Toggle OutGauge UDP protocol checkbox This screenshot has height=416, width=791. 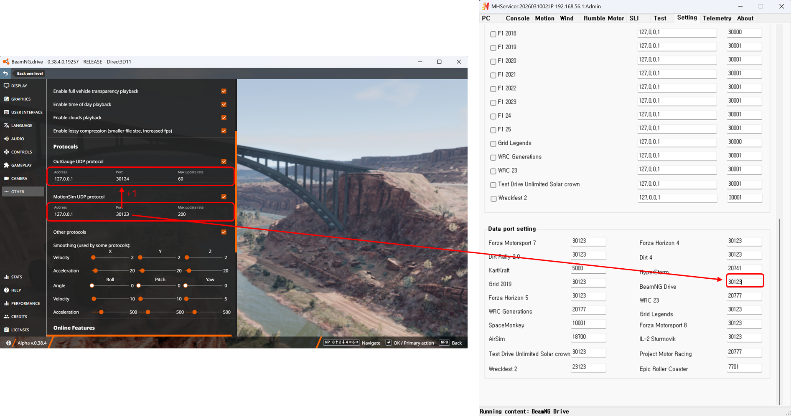(x=224, y=161)
